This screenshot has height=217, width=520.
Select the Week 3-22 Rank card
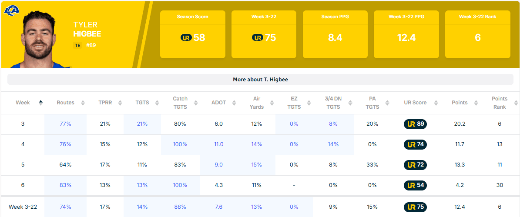(x=477, y=34)
